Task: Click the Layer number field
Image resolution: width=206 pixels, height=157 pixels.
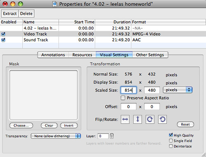Action: coord(103,136)
